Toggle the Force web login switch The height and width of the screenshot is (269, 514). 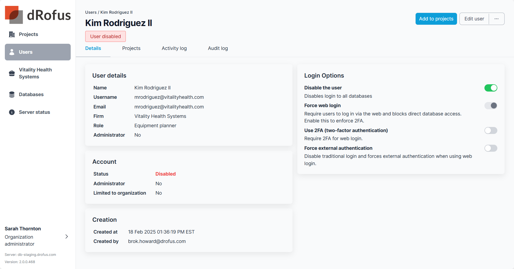[491, 106]
